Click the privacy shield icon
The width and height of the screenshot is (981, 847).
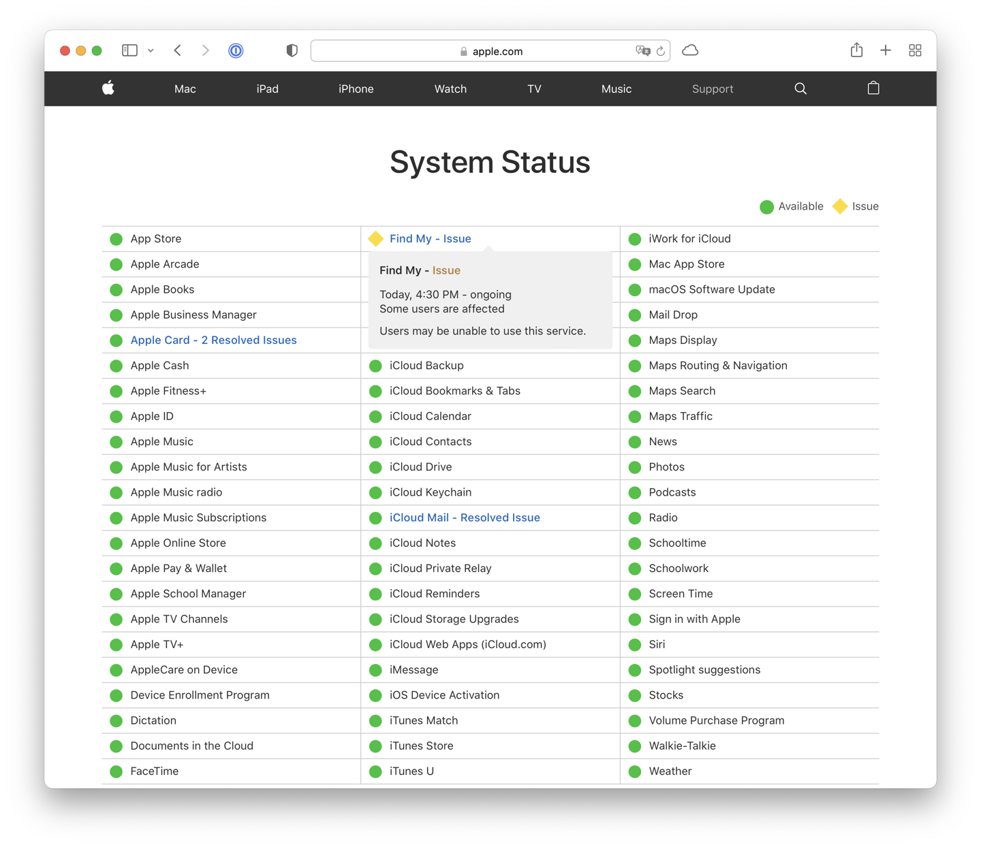292,50
